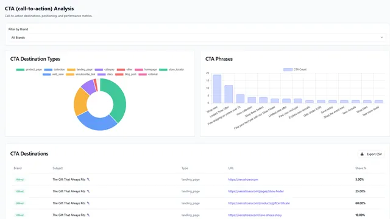Click the View collection bar
This screenshot has height=219, width=390.
coord(252,100)
